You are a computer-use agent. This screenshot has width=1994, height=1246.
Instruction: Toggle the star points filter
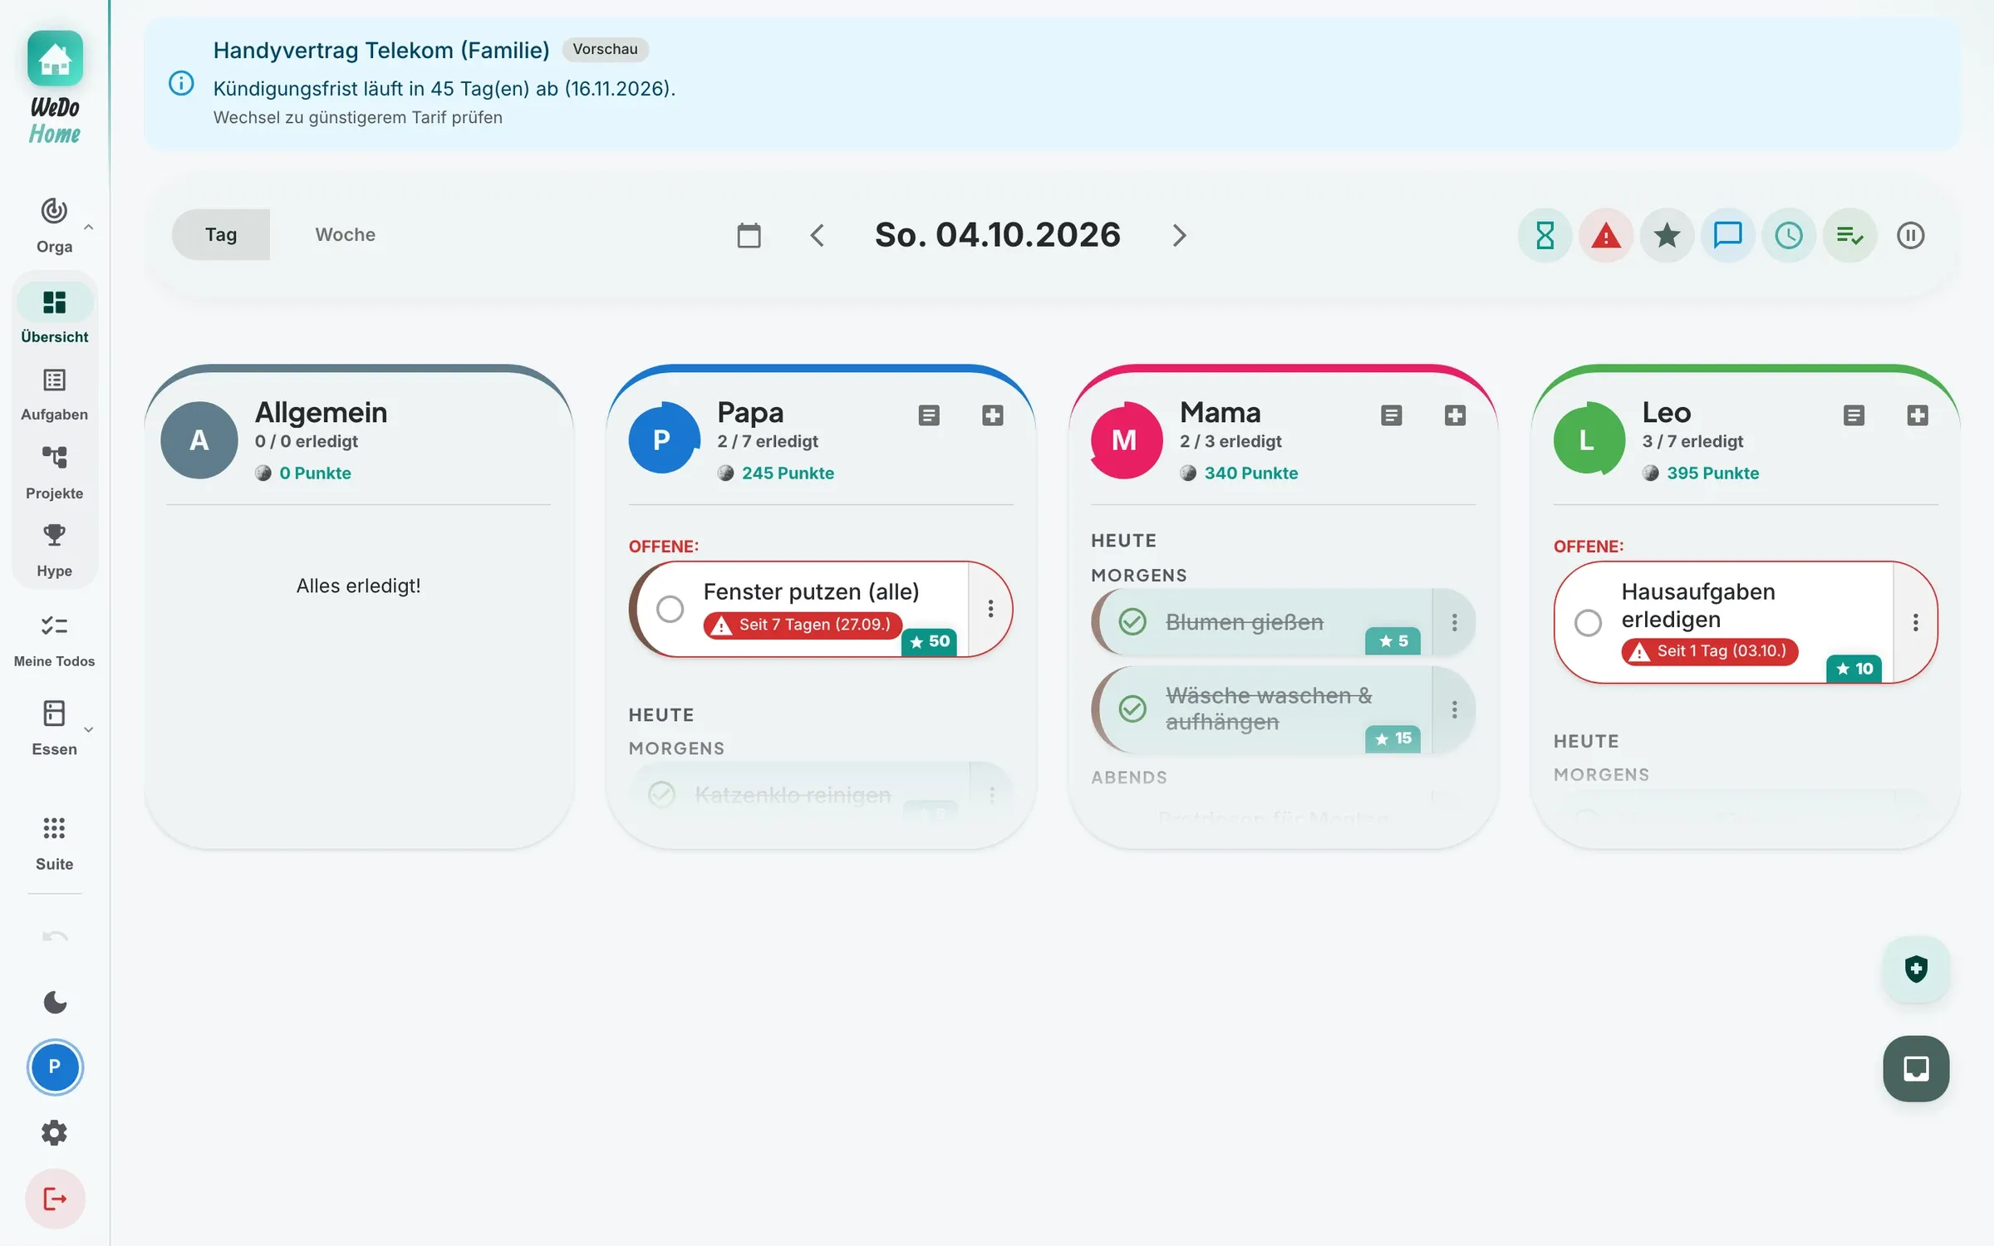pyautogui.click(x=1667, y=236)
